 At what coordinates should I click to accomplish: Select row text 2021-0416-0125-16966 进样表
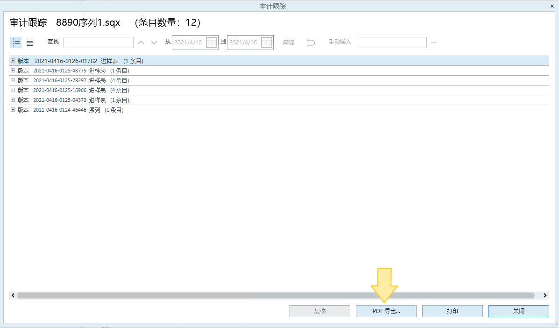point(70,90)
